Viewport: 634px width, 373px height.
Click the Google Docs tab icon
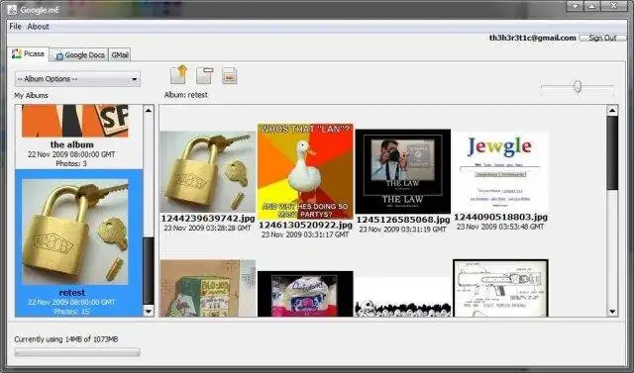59,55
